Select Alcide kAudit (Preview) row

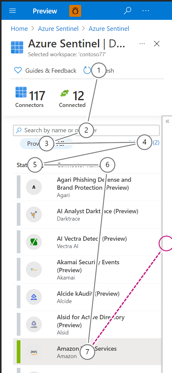[x=87, y=297]
